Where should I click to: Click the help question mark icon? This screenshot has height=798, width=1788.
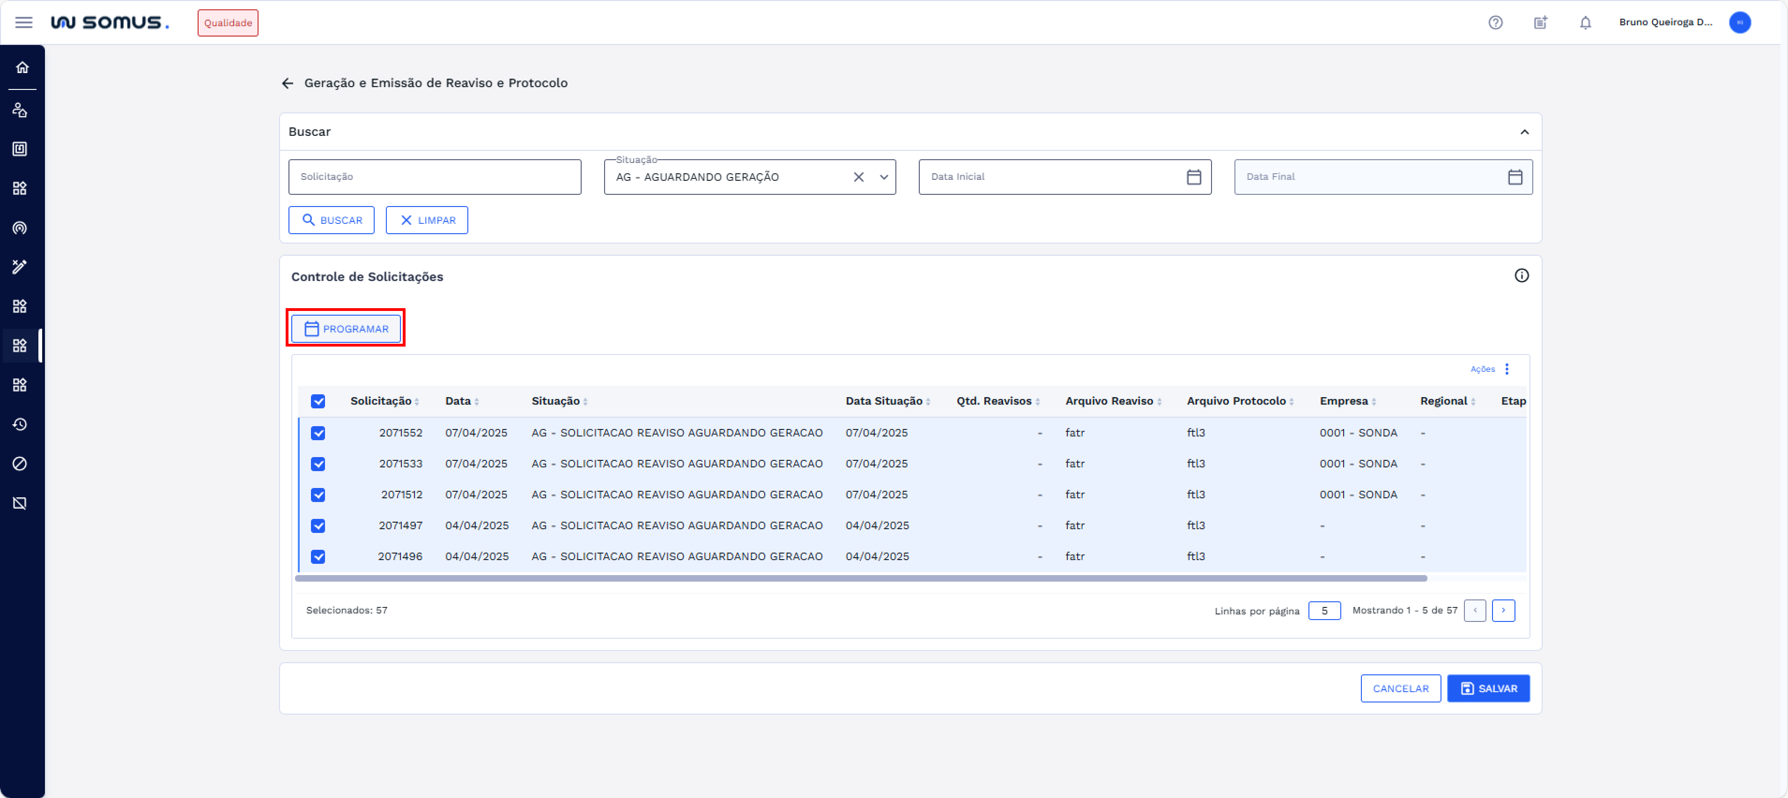coord(1495,22)
